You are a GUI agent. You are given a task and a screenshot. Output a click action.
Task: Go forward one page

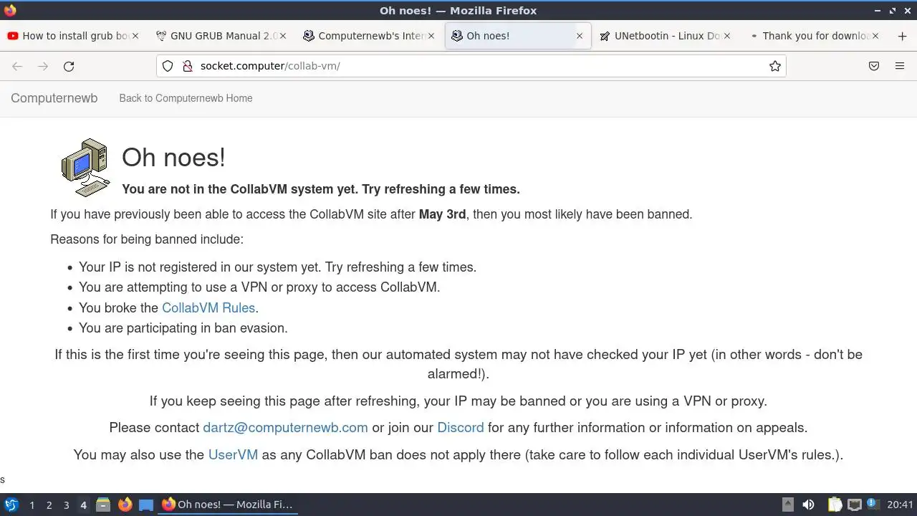pyautogui.click(x=43, y=66)
